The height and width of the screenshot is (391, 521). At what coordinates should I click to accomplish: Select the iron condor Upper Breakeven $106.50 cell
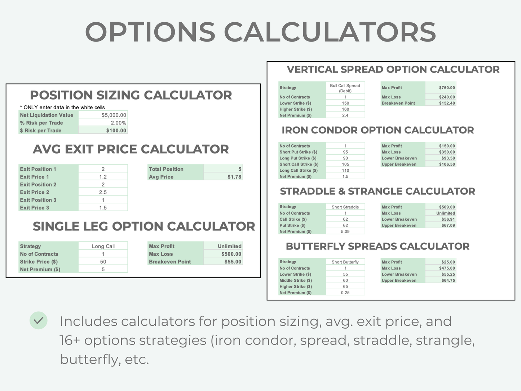(441, 164)
